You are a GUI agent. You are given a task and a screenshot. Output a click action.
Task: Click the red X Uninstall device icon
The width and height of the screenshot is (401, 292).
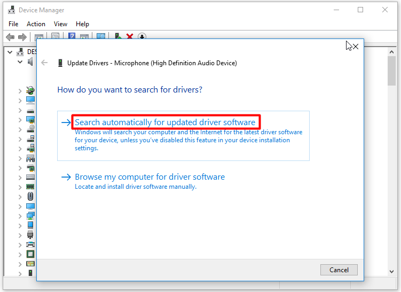click(130, 36)
